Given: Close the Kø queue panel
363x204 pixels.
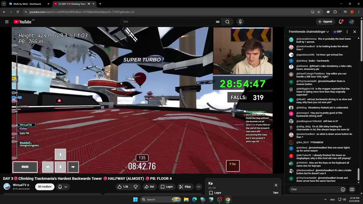Looking at the screenshot, I should [276, 185].
